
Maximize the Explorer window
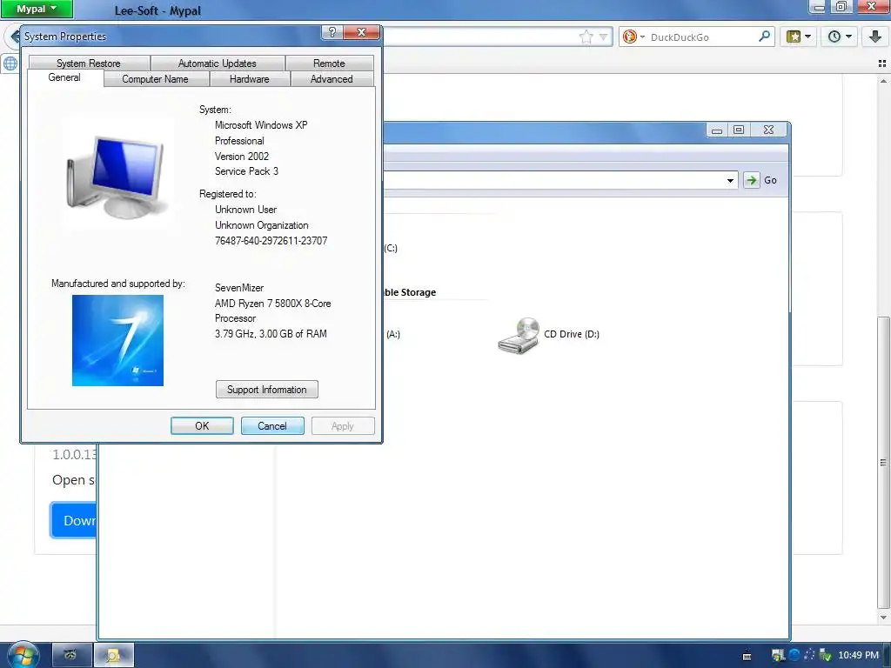tap(739, 130)
